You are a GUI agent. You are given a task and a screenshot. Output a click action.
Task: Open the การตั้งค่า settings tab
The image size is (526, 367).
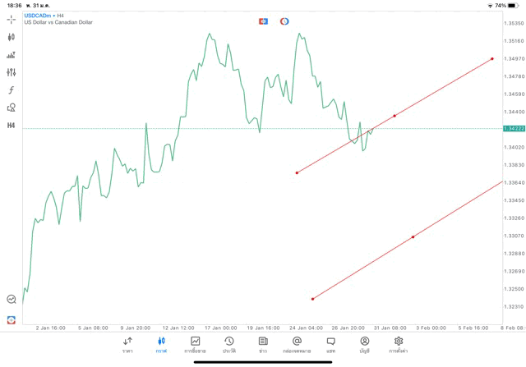pos(399,345)
